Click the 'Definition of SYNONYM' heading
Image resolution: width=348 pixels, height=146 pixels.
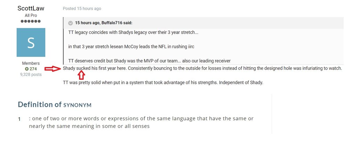(x=55, y=104)
